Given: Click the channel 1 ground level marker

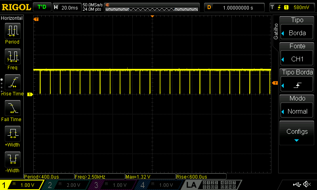Looking at the screenshot, I should (30, 94).
